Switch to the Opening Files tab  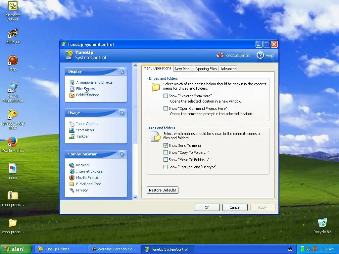(206, 69)
